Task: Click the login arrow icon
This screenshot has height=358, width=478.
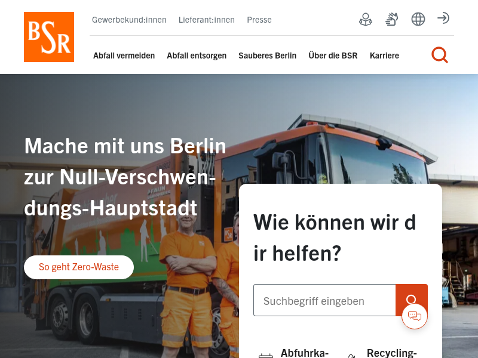Action: pos(443,18)
